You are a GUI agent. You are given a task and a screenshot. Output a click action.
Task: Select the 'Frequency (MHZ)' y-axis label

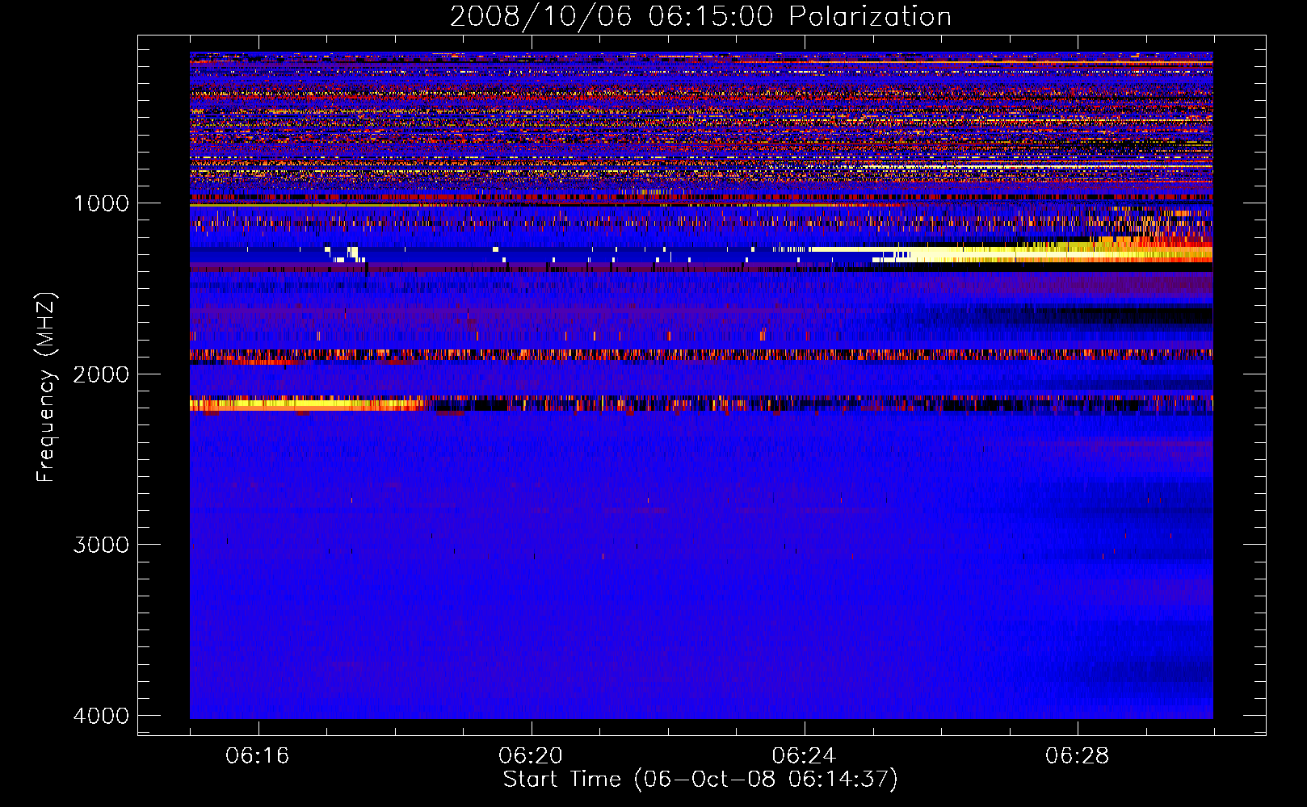(x=47, y=387)
